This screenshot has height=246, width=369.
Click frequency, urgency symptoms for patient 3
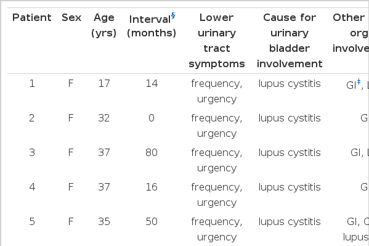[217, 160]
